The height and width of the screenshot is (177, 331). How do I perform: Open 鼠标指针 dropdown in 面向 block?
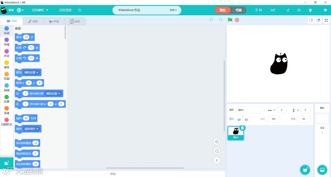tap(31, 129)
